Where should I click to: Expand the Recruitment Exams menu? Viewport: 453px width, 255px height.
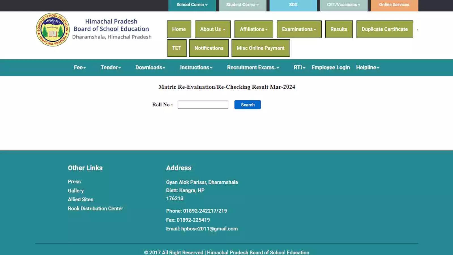click(253, 67)
